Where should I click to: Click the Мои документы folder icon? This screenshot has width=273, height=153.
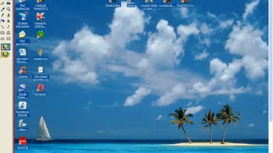click(23, 34)
